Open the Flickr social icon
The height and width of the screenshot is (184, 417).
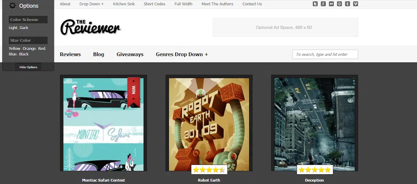click(x=331, y=4)
